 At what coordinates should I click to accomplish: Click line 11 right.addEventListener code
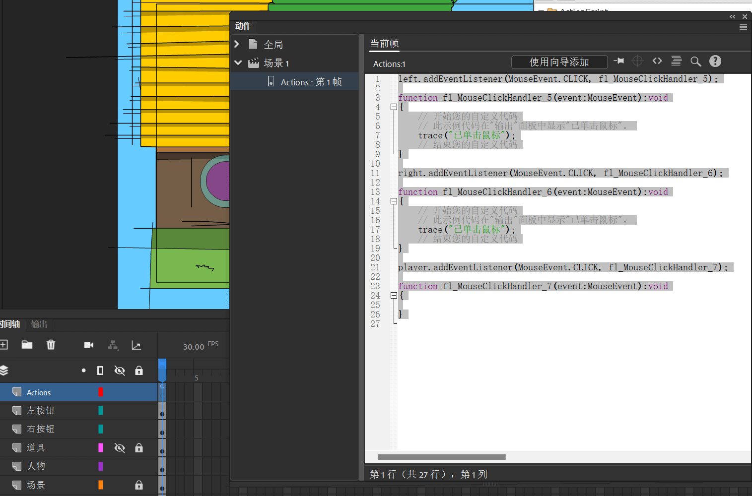[x=560, y=173]
